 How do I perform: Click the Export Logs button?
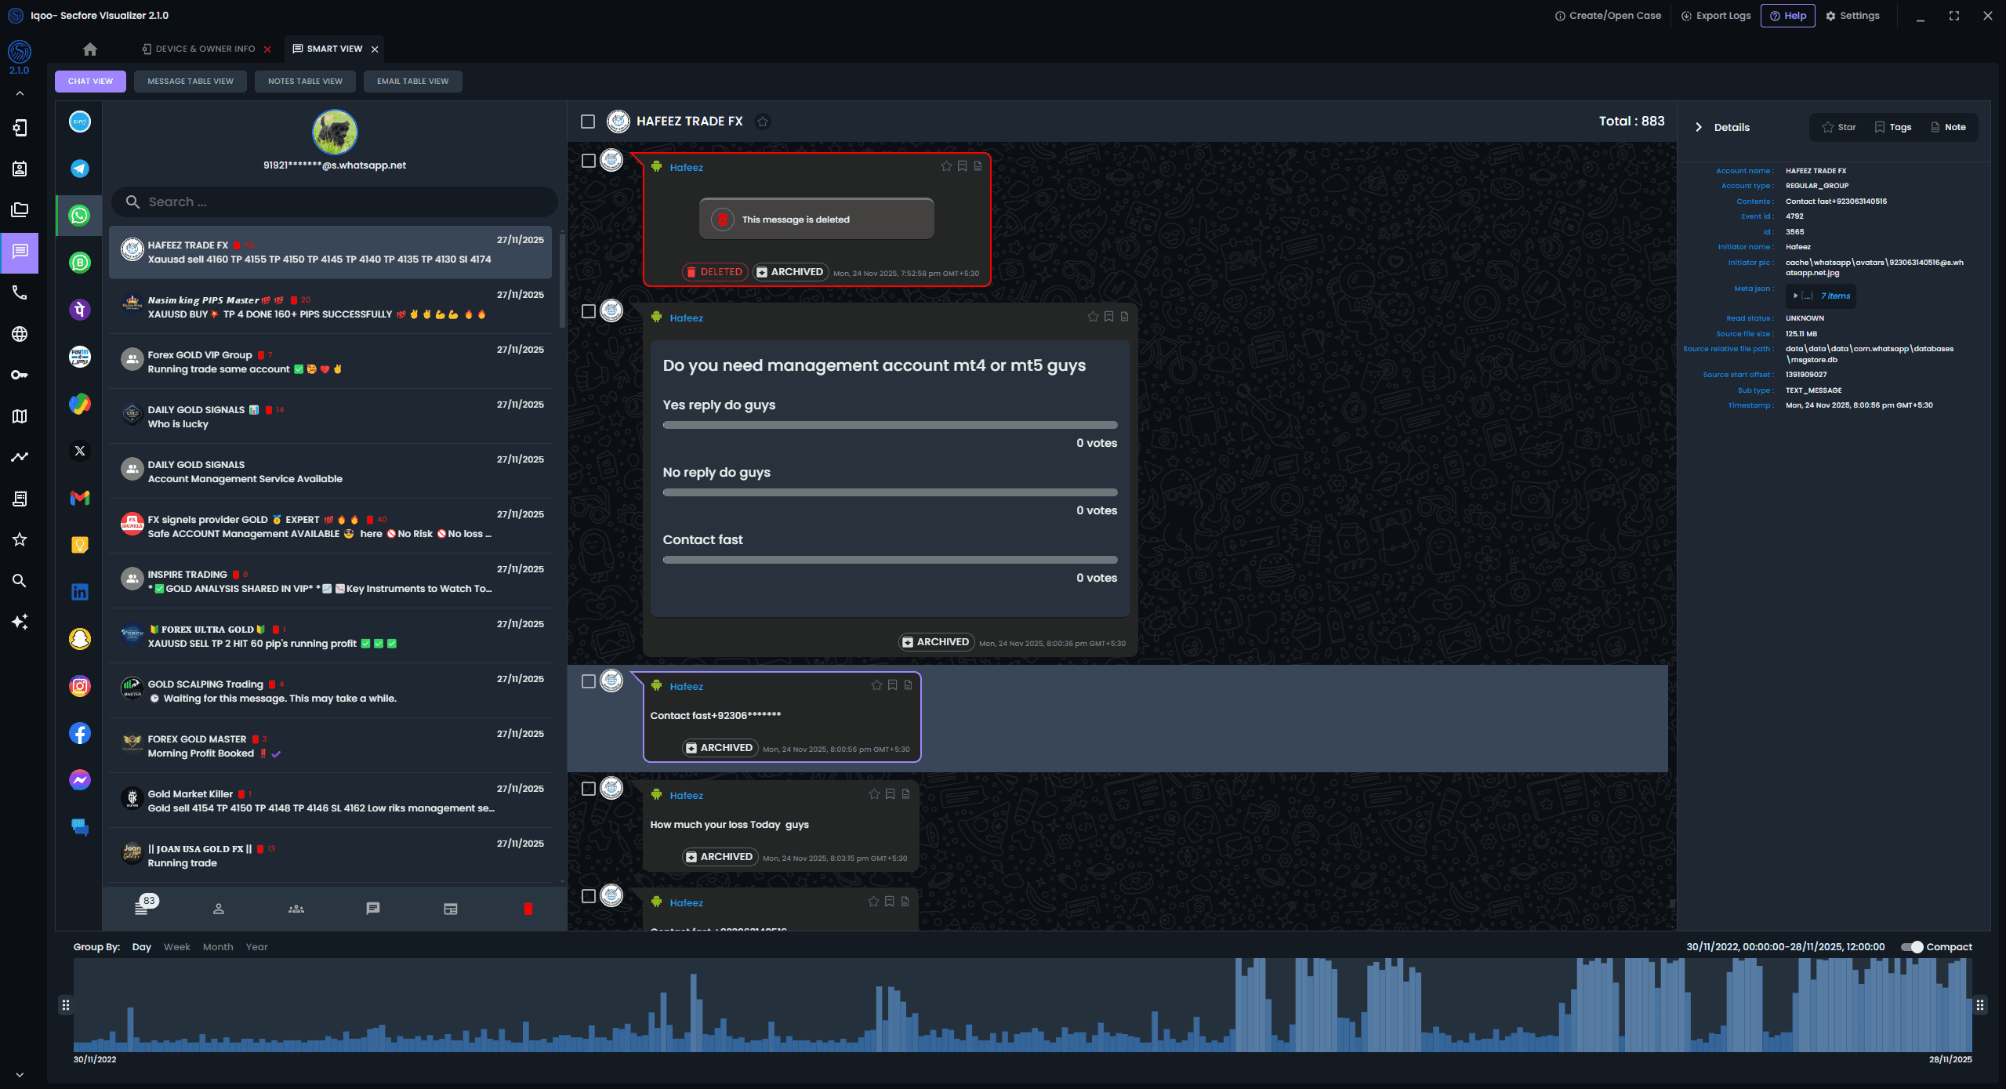pyautogui.click(x=1716, y=16)
